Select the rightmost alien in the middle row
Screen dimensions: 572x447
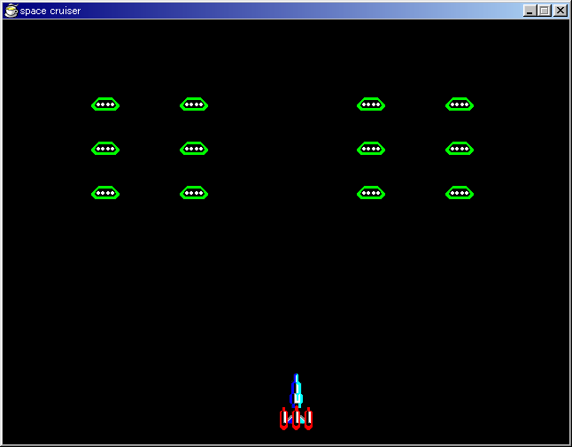coord(460,149)
